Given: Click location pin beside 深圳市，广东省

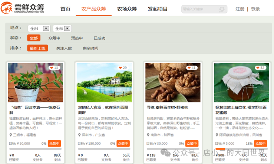Looking at the screenshot, I should (79, 135).
